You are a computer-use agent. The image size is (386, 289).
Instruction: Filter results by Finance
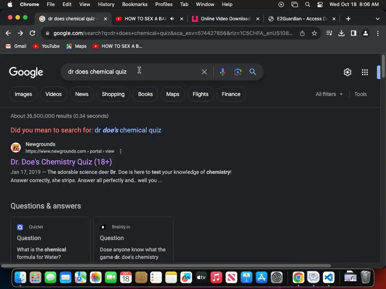231,94
